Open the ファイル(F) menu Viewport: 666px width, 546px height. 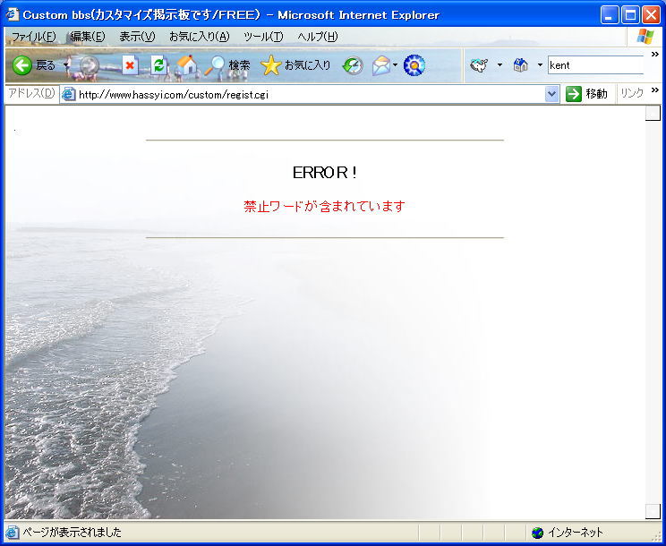click(33, 37)
